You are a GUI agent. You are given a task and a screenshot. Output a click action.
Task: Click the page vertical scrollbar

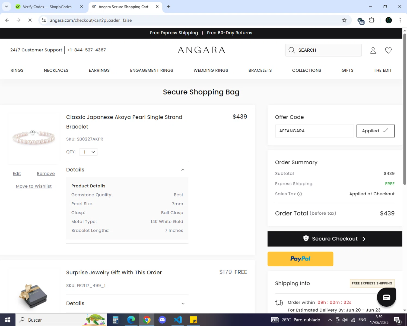(405, 109)
